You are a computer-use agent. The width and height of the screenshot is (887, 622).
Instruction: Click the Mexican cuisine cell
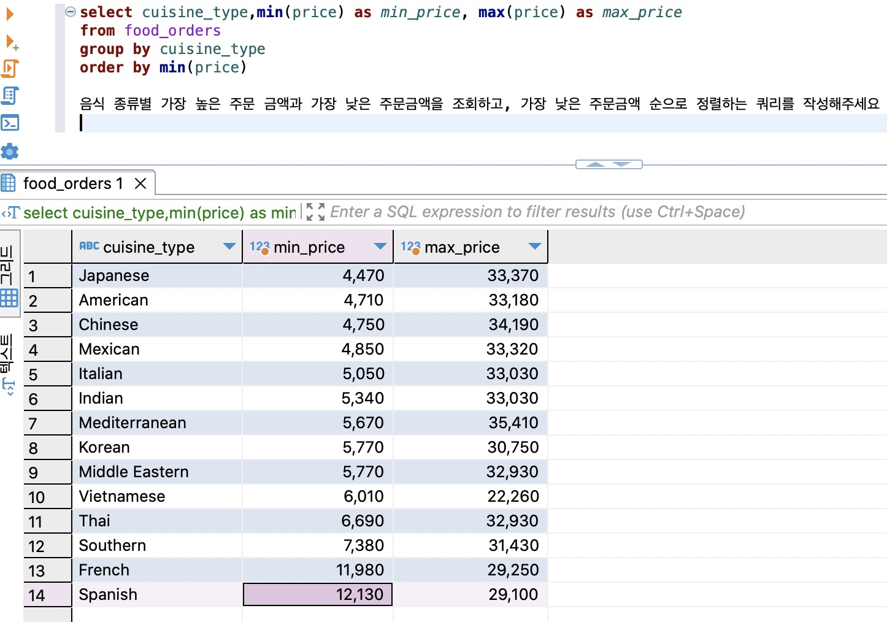point(157,349)
